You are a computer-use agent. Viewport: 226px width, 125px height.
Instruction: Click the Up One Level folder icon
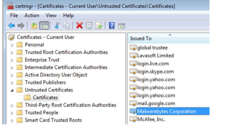34,26
